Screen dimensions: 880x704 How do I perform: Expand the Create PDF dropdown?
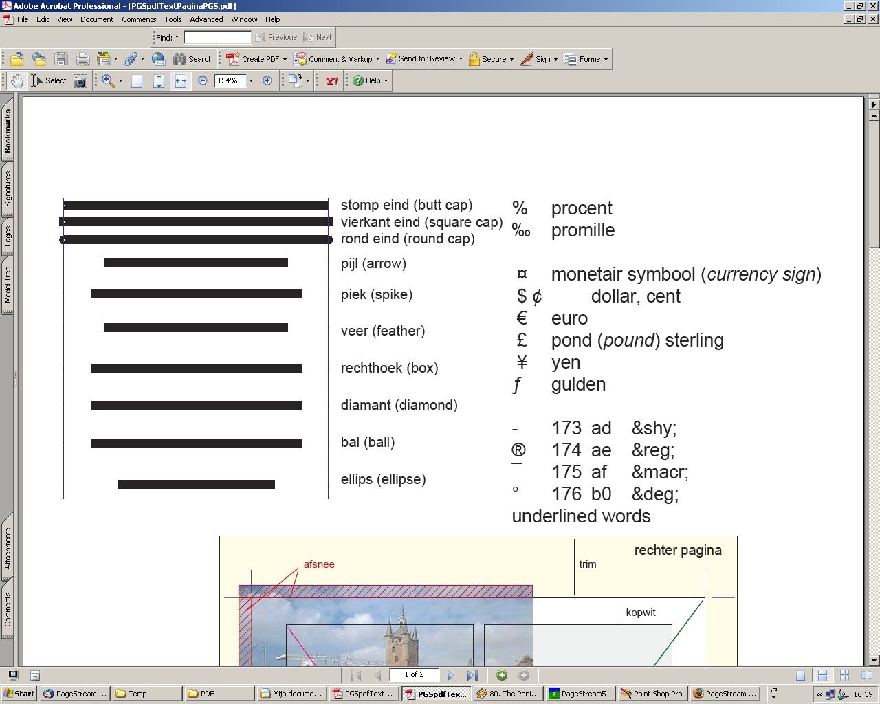[x=285, y=60]
